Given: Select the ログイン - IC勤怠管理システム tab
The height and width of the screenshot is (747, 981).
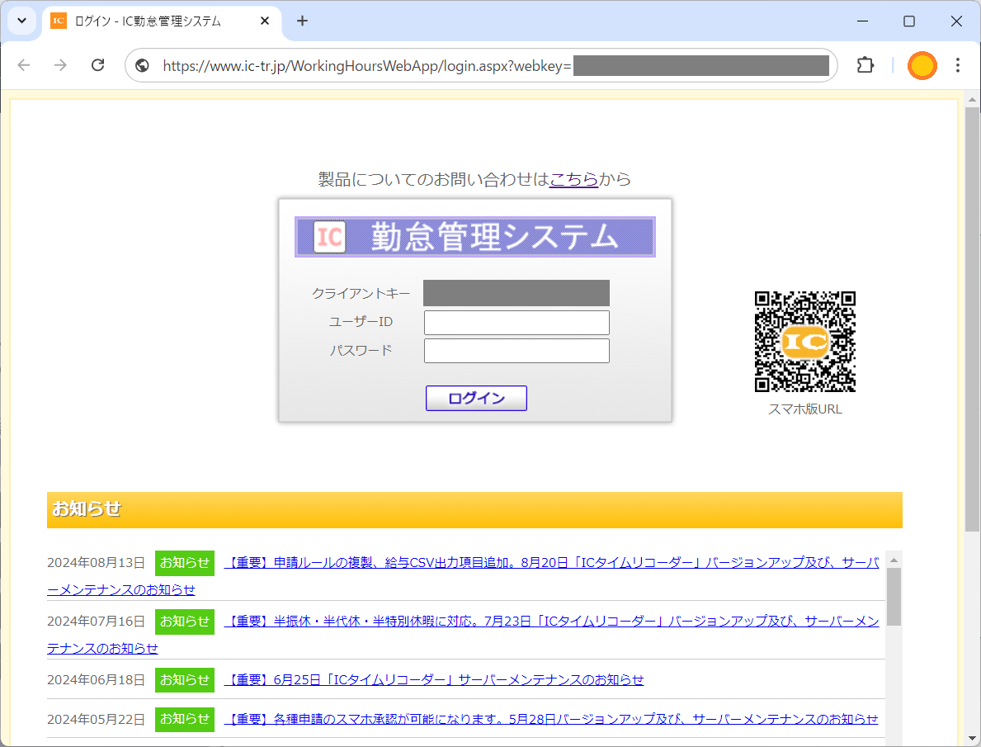Looking at the screenshot, I should coord(162,21).
